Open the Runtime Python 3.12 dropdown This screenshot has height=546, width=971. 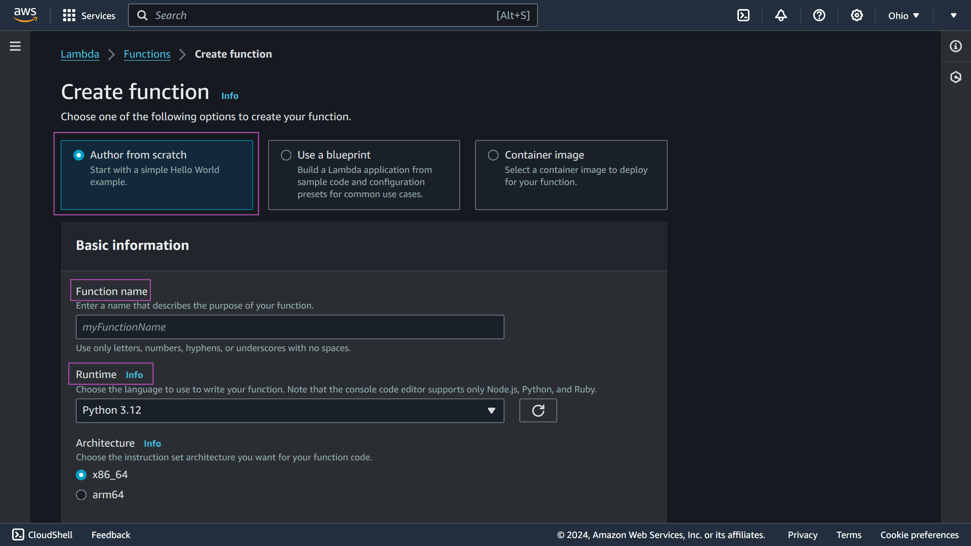click(290, 410)
